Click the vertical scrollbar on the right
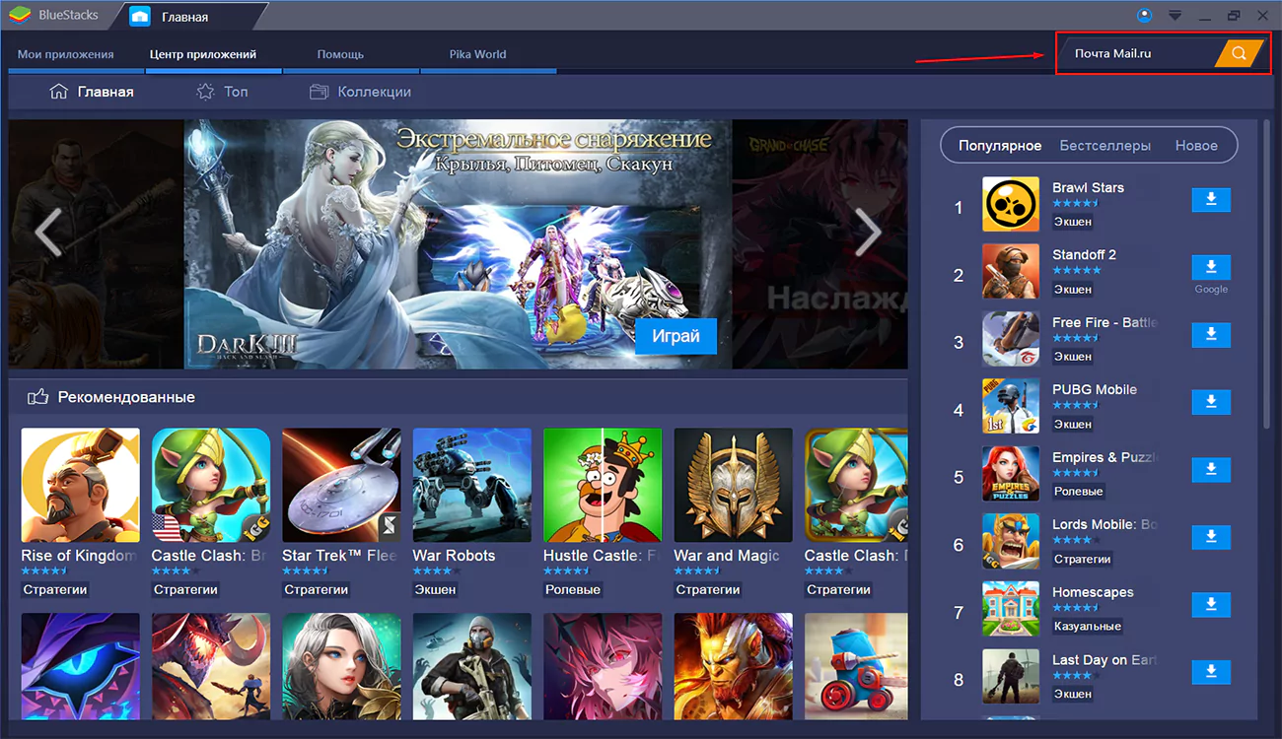This screenshot has width=1282, height=739. coord(1267,274)
